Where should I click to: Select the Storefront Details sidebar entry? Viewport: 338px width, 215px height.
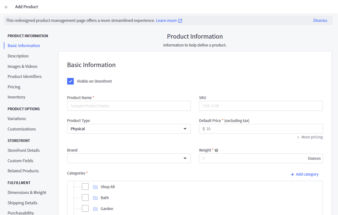point(24,150)
